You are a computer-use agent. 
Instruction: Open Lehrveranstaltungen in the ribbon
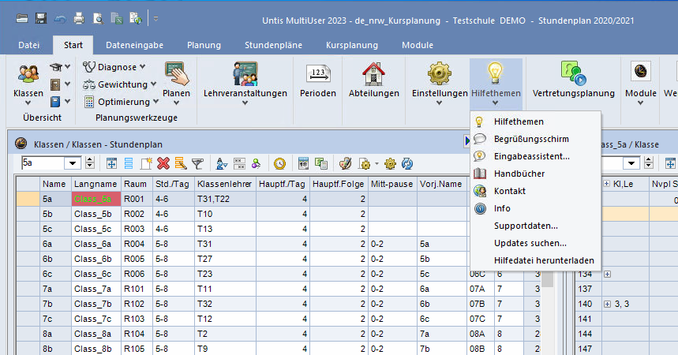(x=245, y=84)
